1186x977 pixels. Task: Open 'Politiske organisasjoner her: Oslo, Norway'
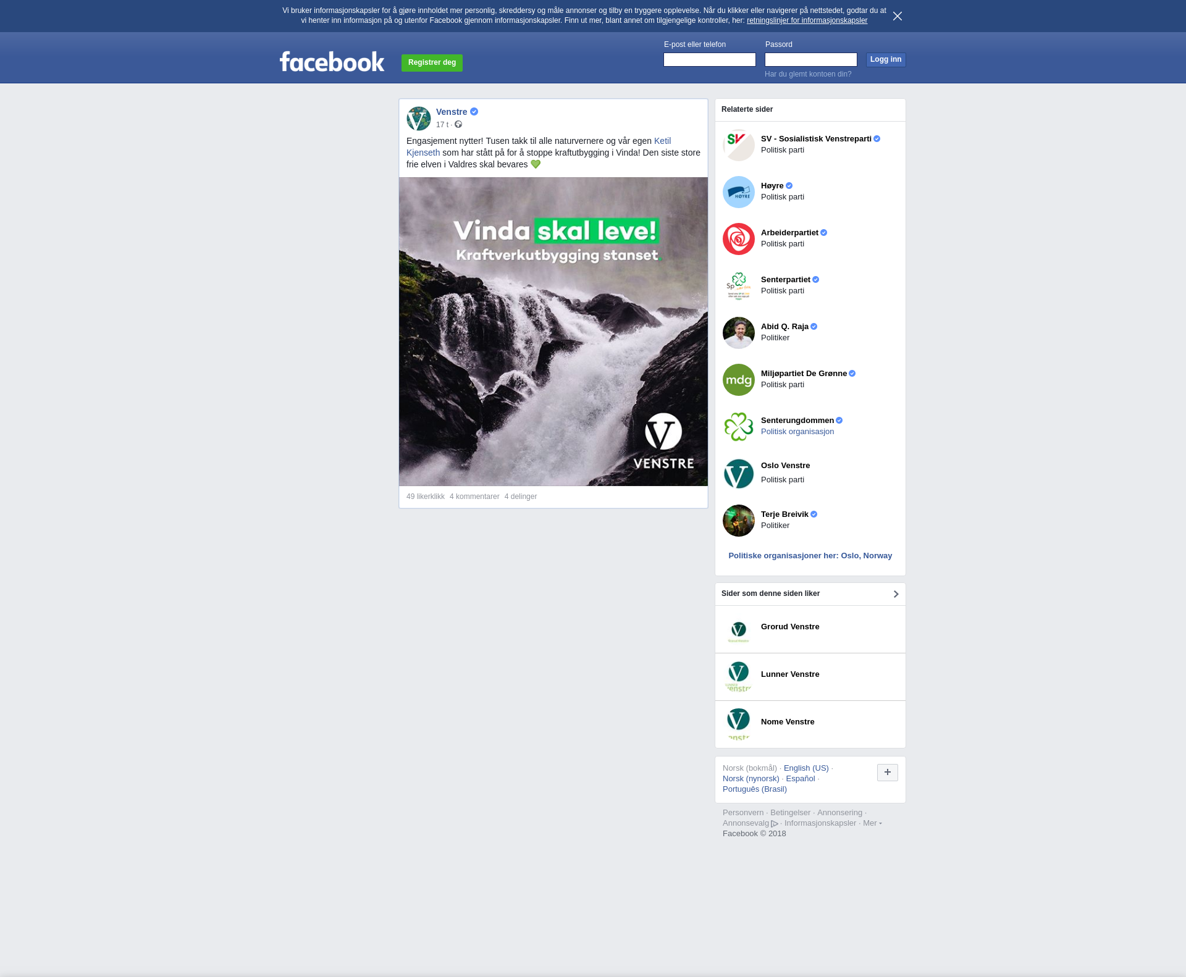point(810,556)
